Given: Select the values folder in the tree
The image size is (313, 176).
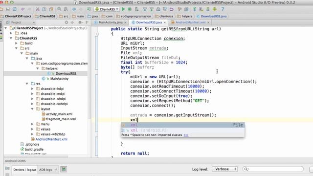Looking at the screenshot, I should coord(45,129).
